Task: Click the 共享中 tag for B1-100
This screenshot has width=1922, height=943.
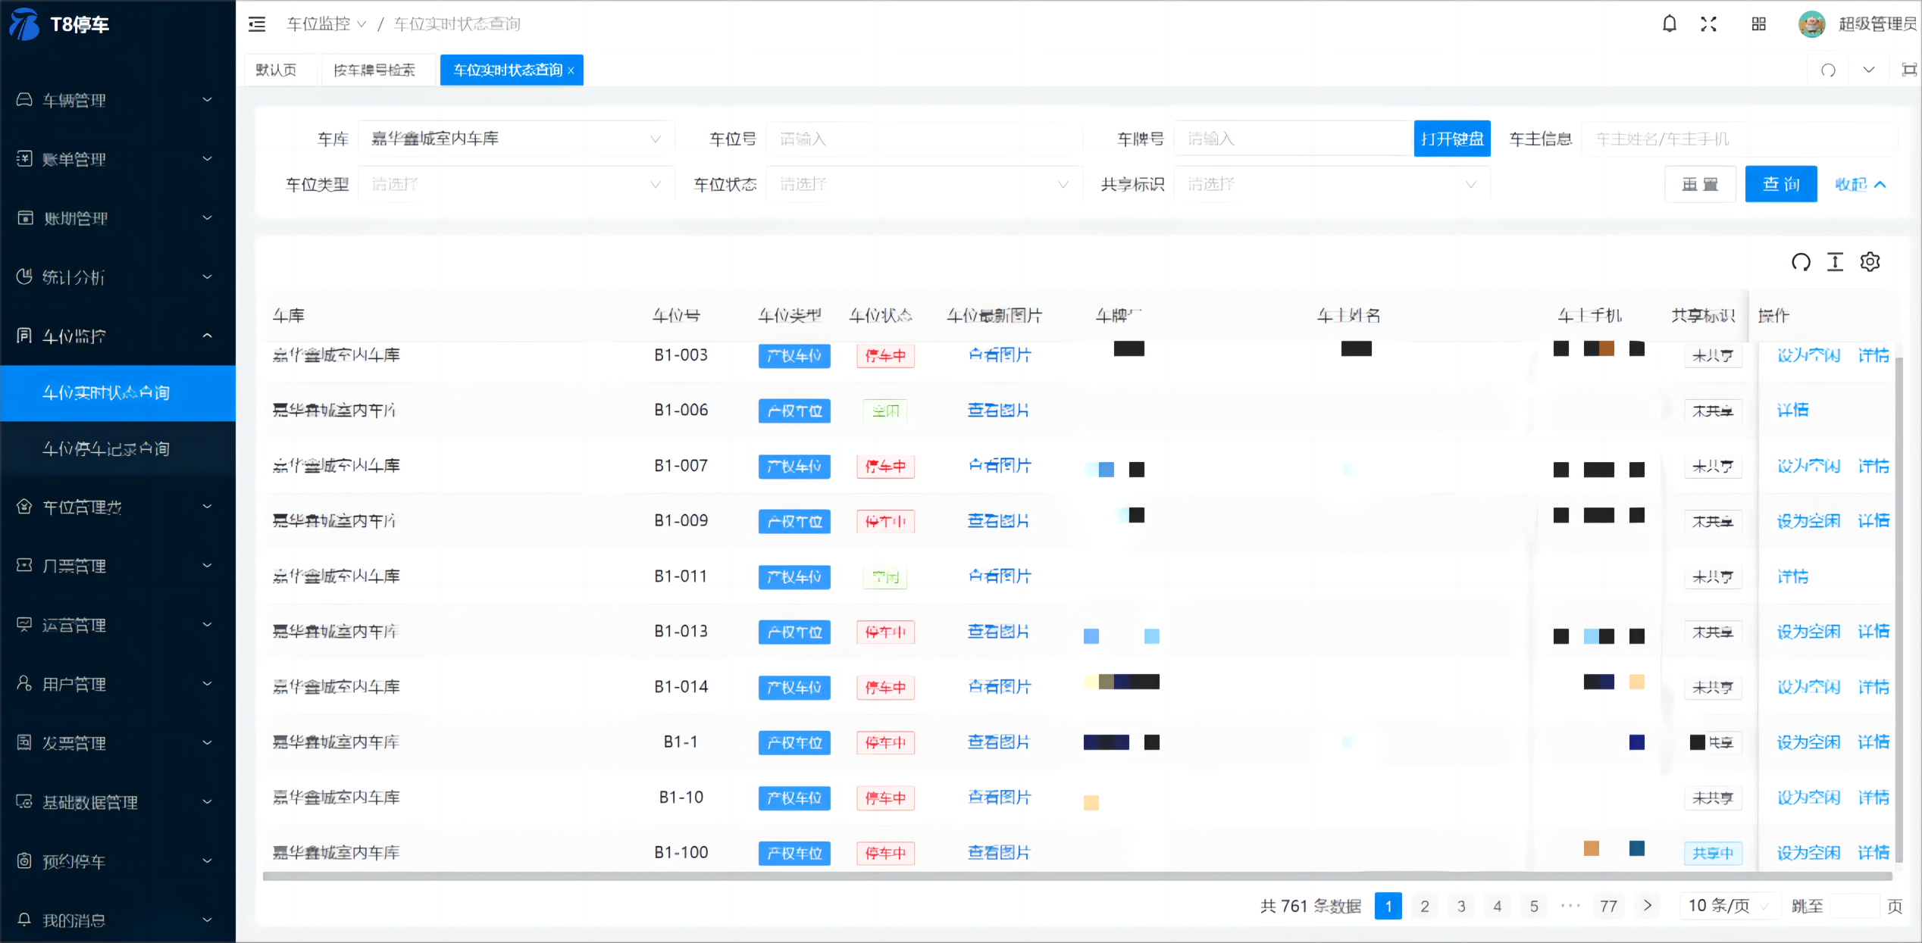Action: point(1713,853)
